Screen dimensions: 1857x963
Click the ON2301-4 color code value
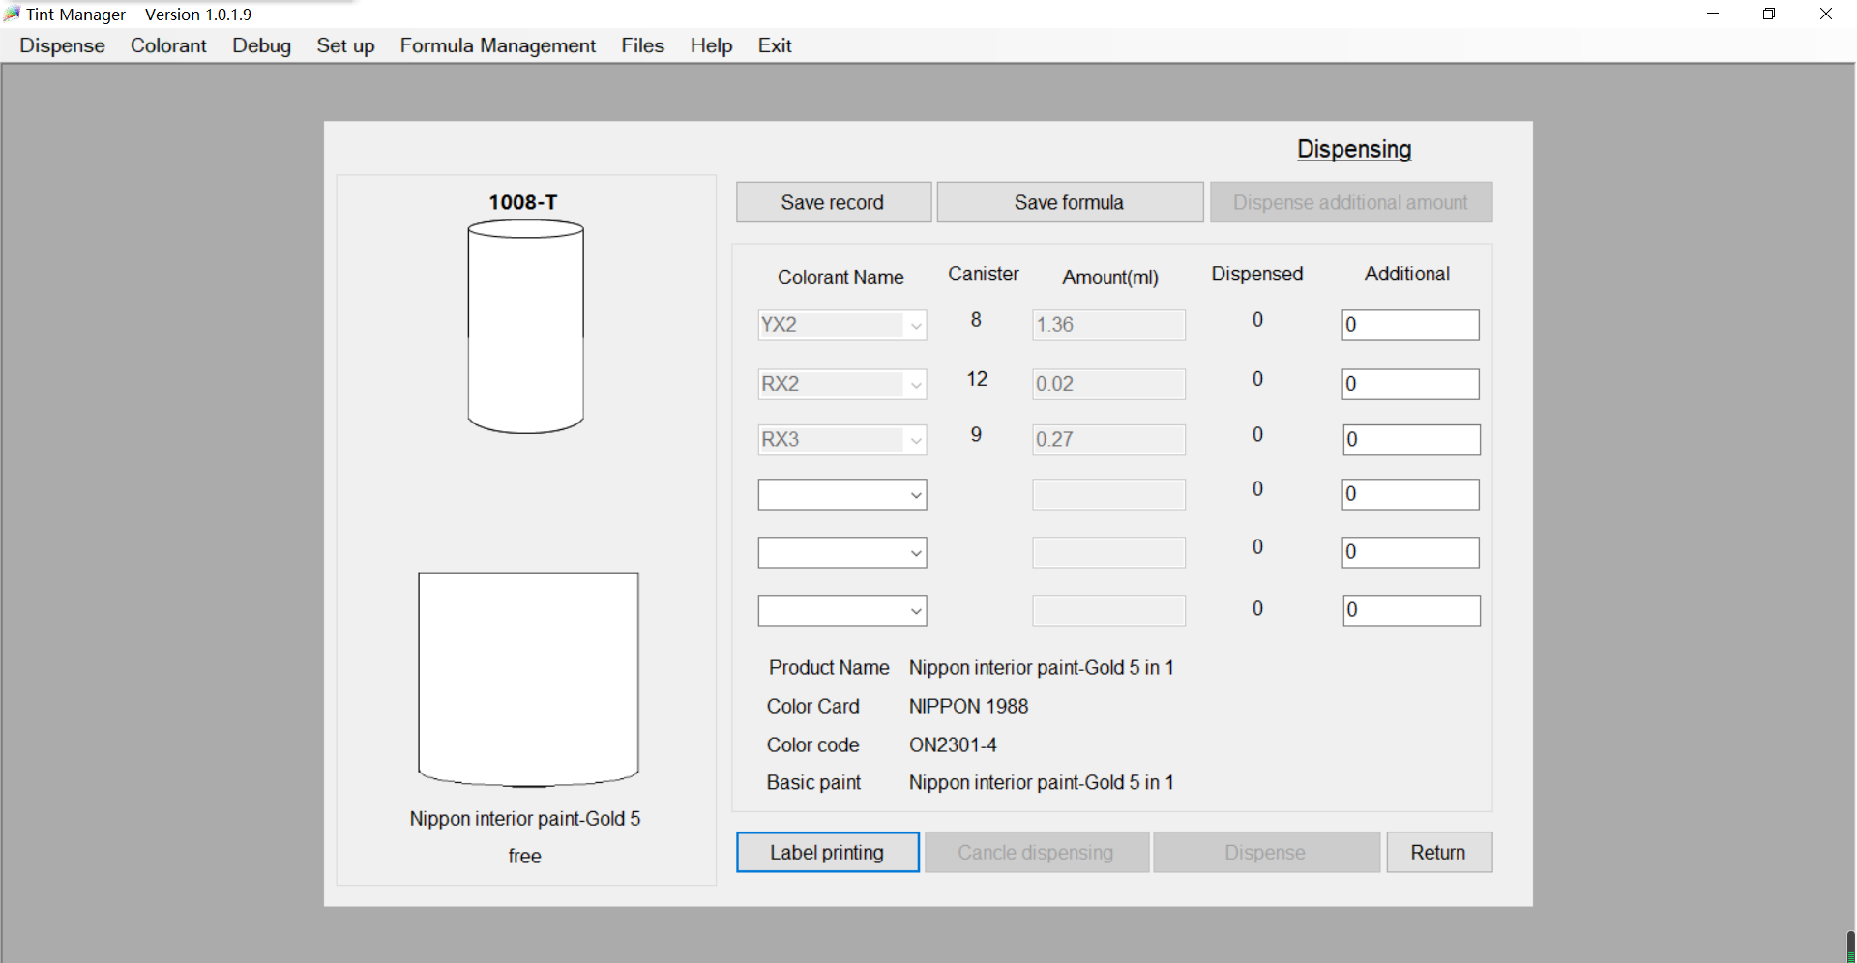tap(953, 745)
